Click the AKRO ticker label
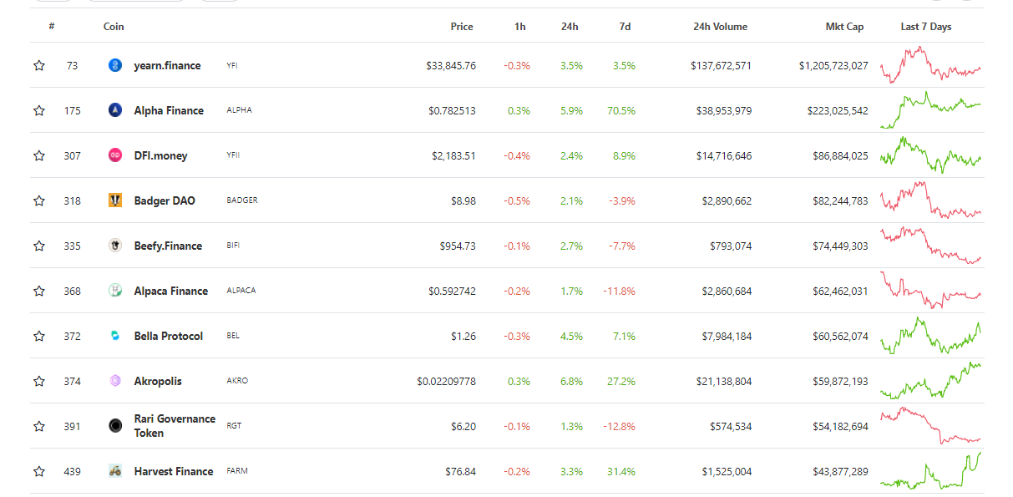 click(x=237, y=381)
